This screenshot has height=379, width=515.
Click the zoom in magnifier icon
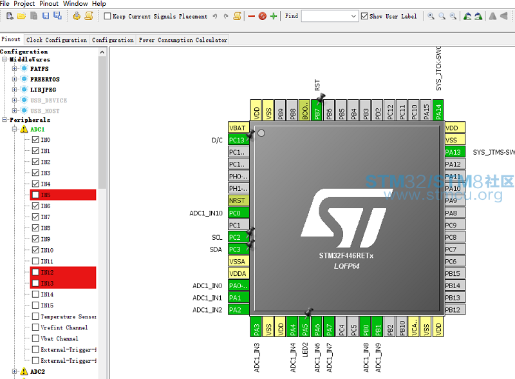tap(431, 16)
